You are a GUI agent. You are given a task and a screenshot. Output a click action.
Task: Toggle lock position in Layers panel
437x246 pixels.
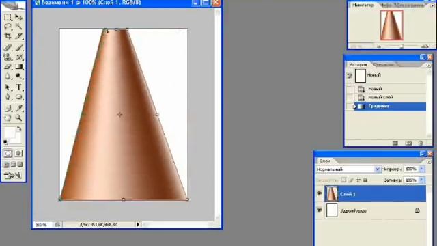coord(358,180)
